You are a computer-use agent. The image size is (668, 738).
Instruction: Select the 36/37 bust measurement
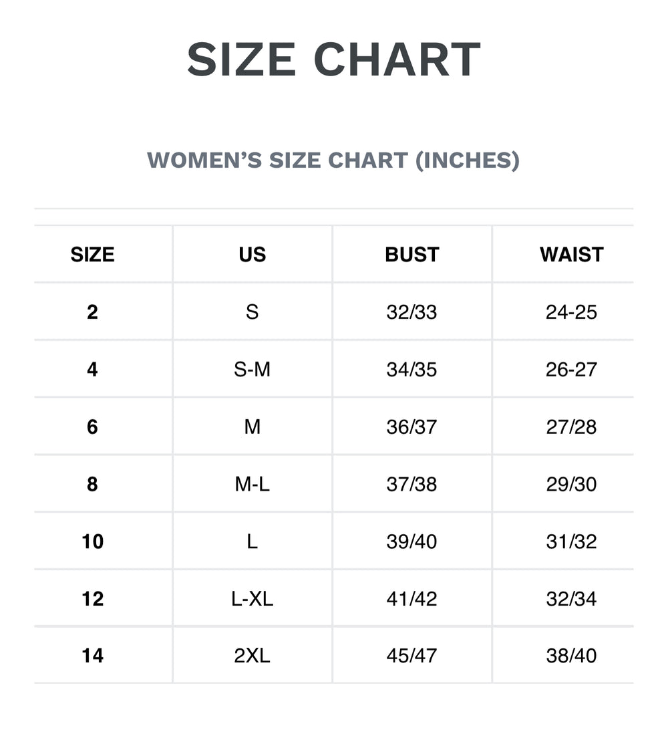[x=411, y=427]
